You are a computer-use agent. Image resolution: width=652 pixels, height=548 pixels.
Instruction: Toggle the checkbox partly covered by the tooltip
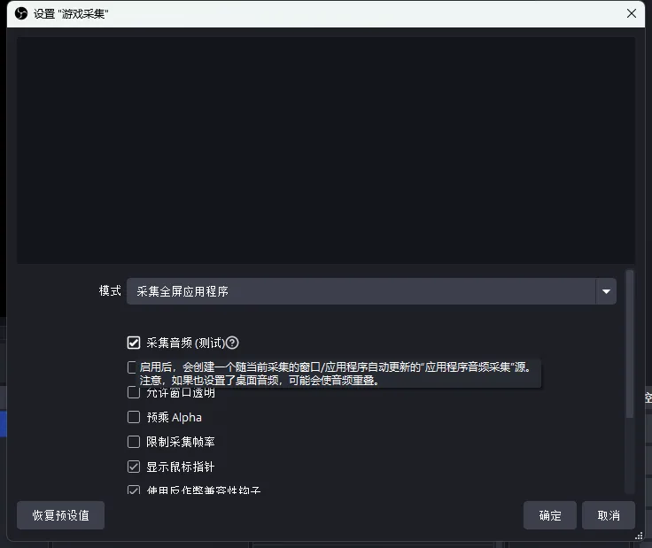[132, 367]
